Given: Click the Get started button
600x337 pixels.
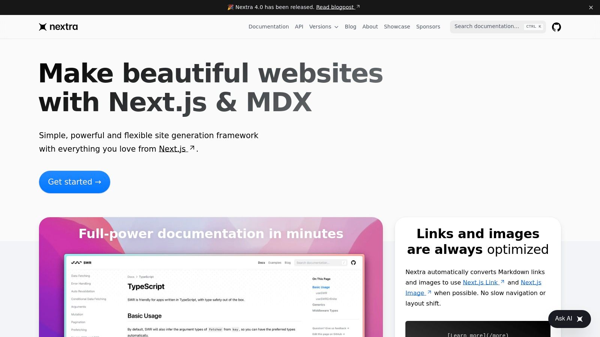Looking at the screenshot, I should click(x=74, y=182).
